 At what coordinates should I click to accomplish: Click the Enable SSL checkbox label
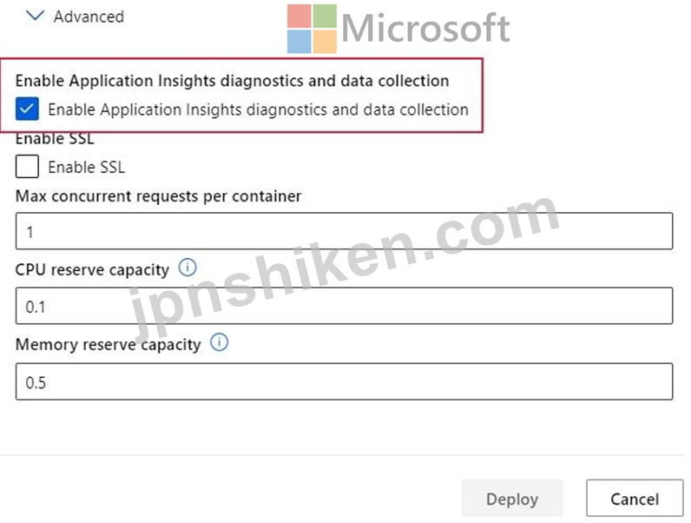87,167
